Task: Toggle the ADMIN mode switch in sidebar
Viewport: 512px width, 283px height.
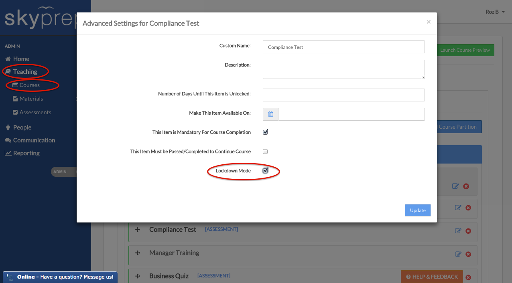Action: point(63,172)
